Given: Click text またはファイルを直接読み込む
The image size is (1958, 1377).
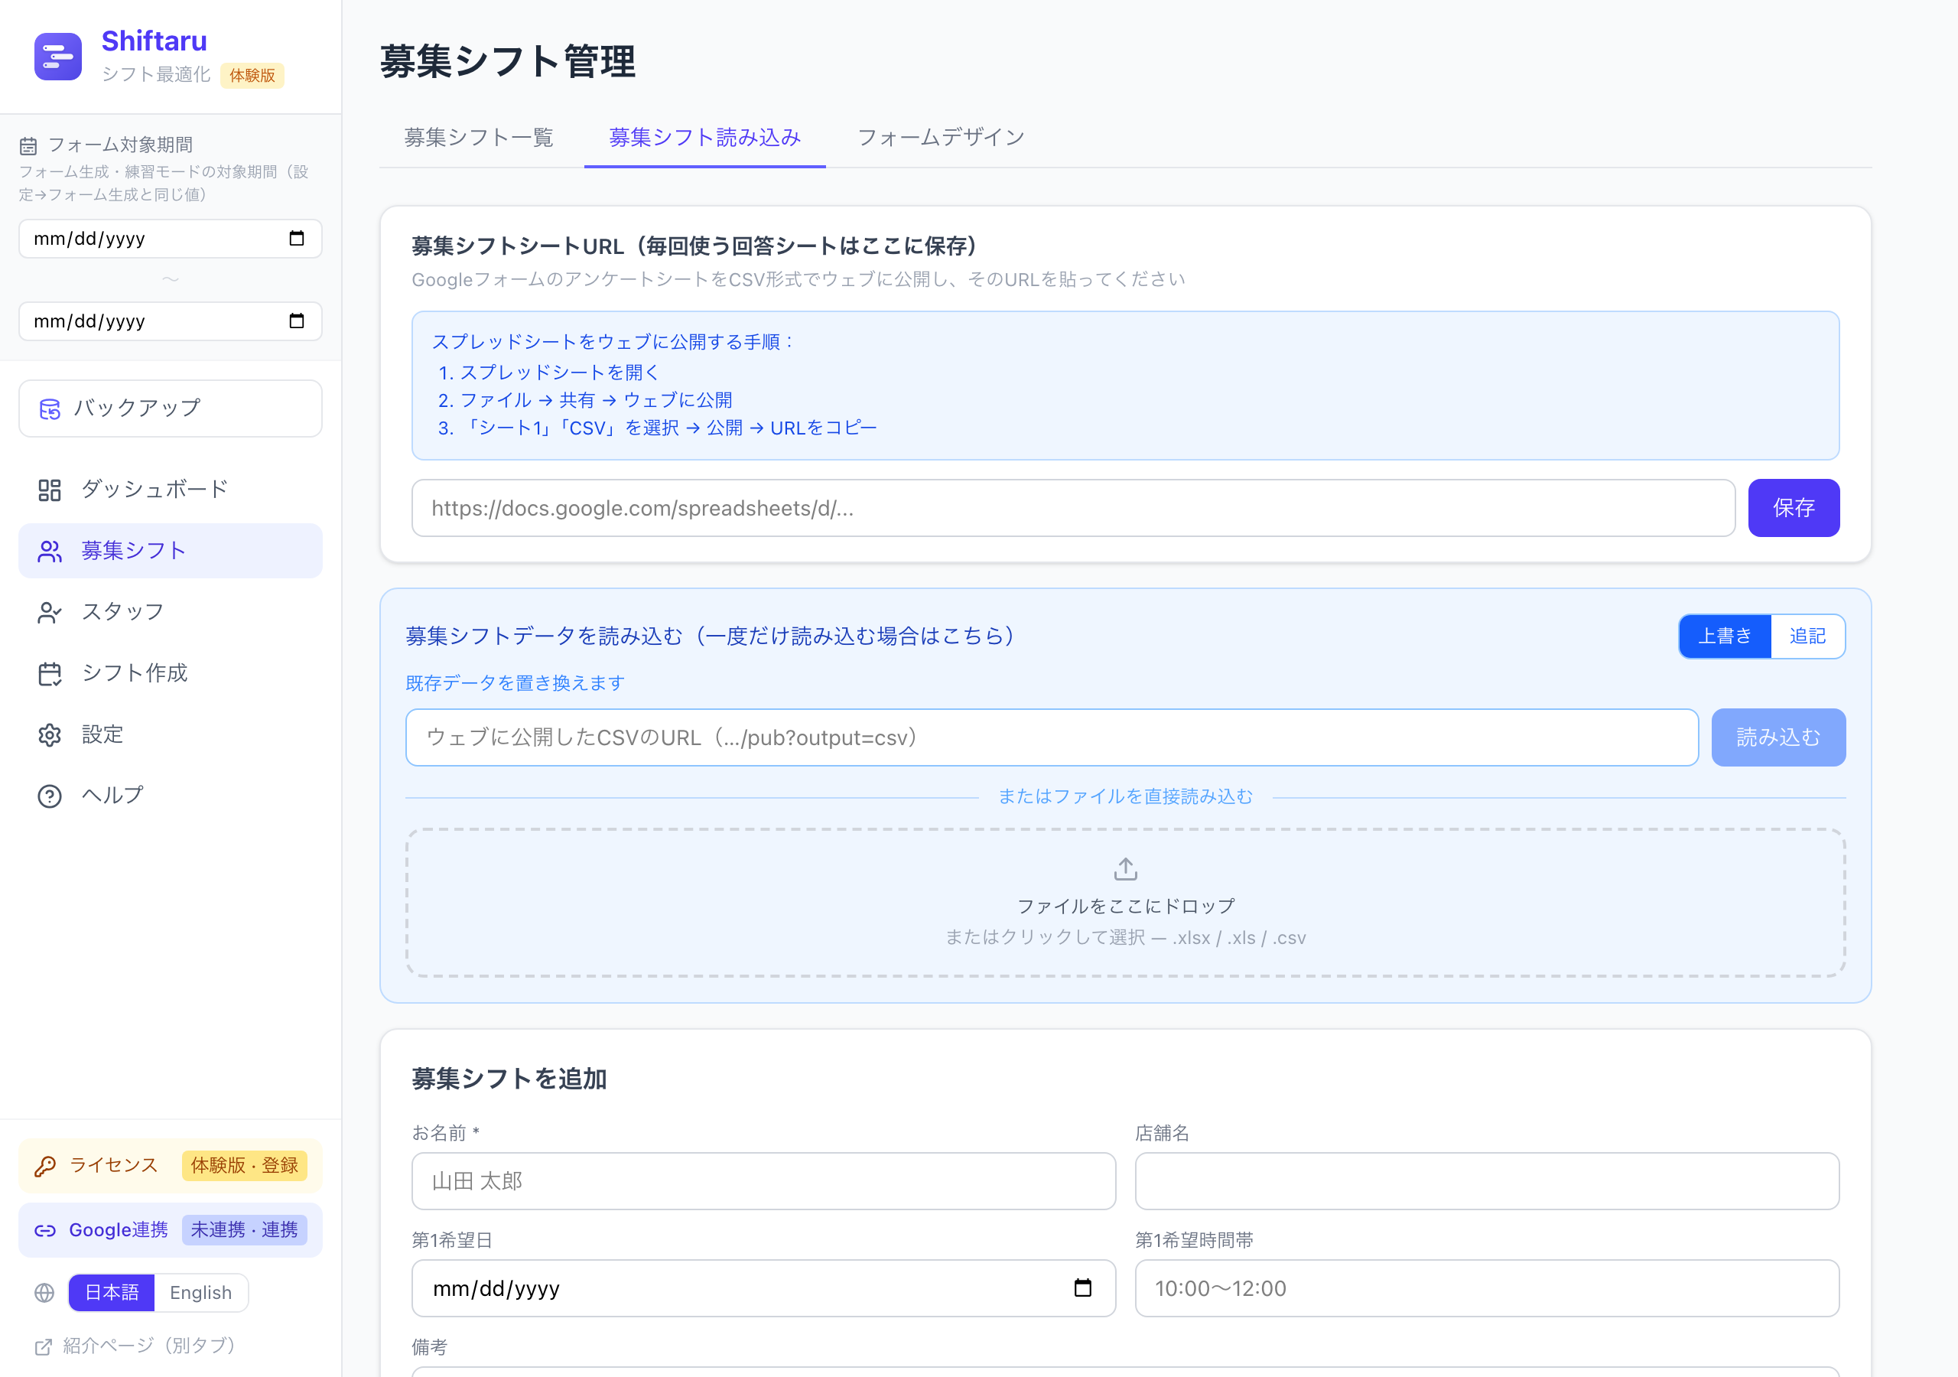Looking at the screenshot, I should pyautogui.click(x=1126, y=796).
